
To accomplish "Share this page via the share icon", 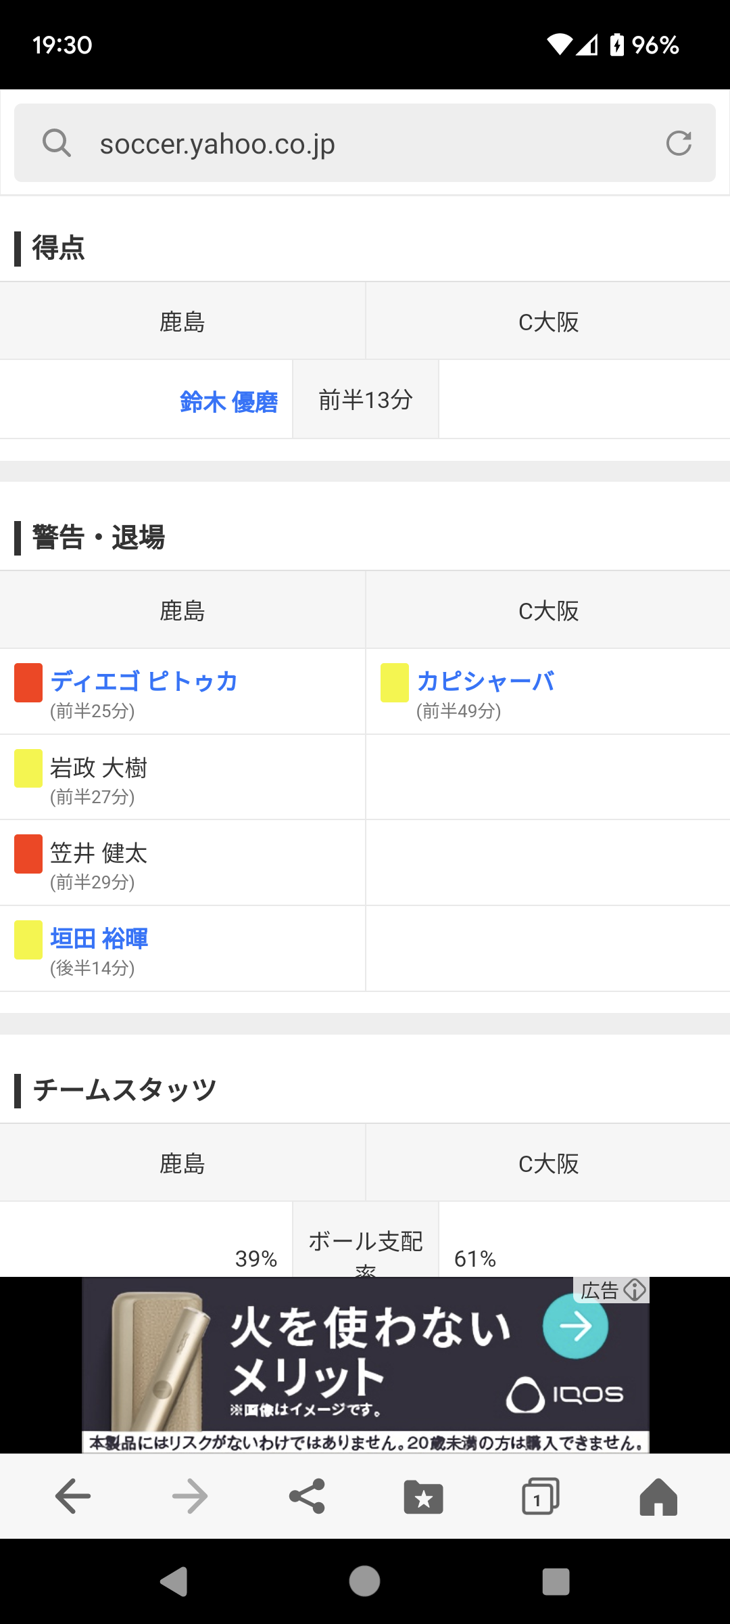I will tap(307, 1496).
